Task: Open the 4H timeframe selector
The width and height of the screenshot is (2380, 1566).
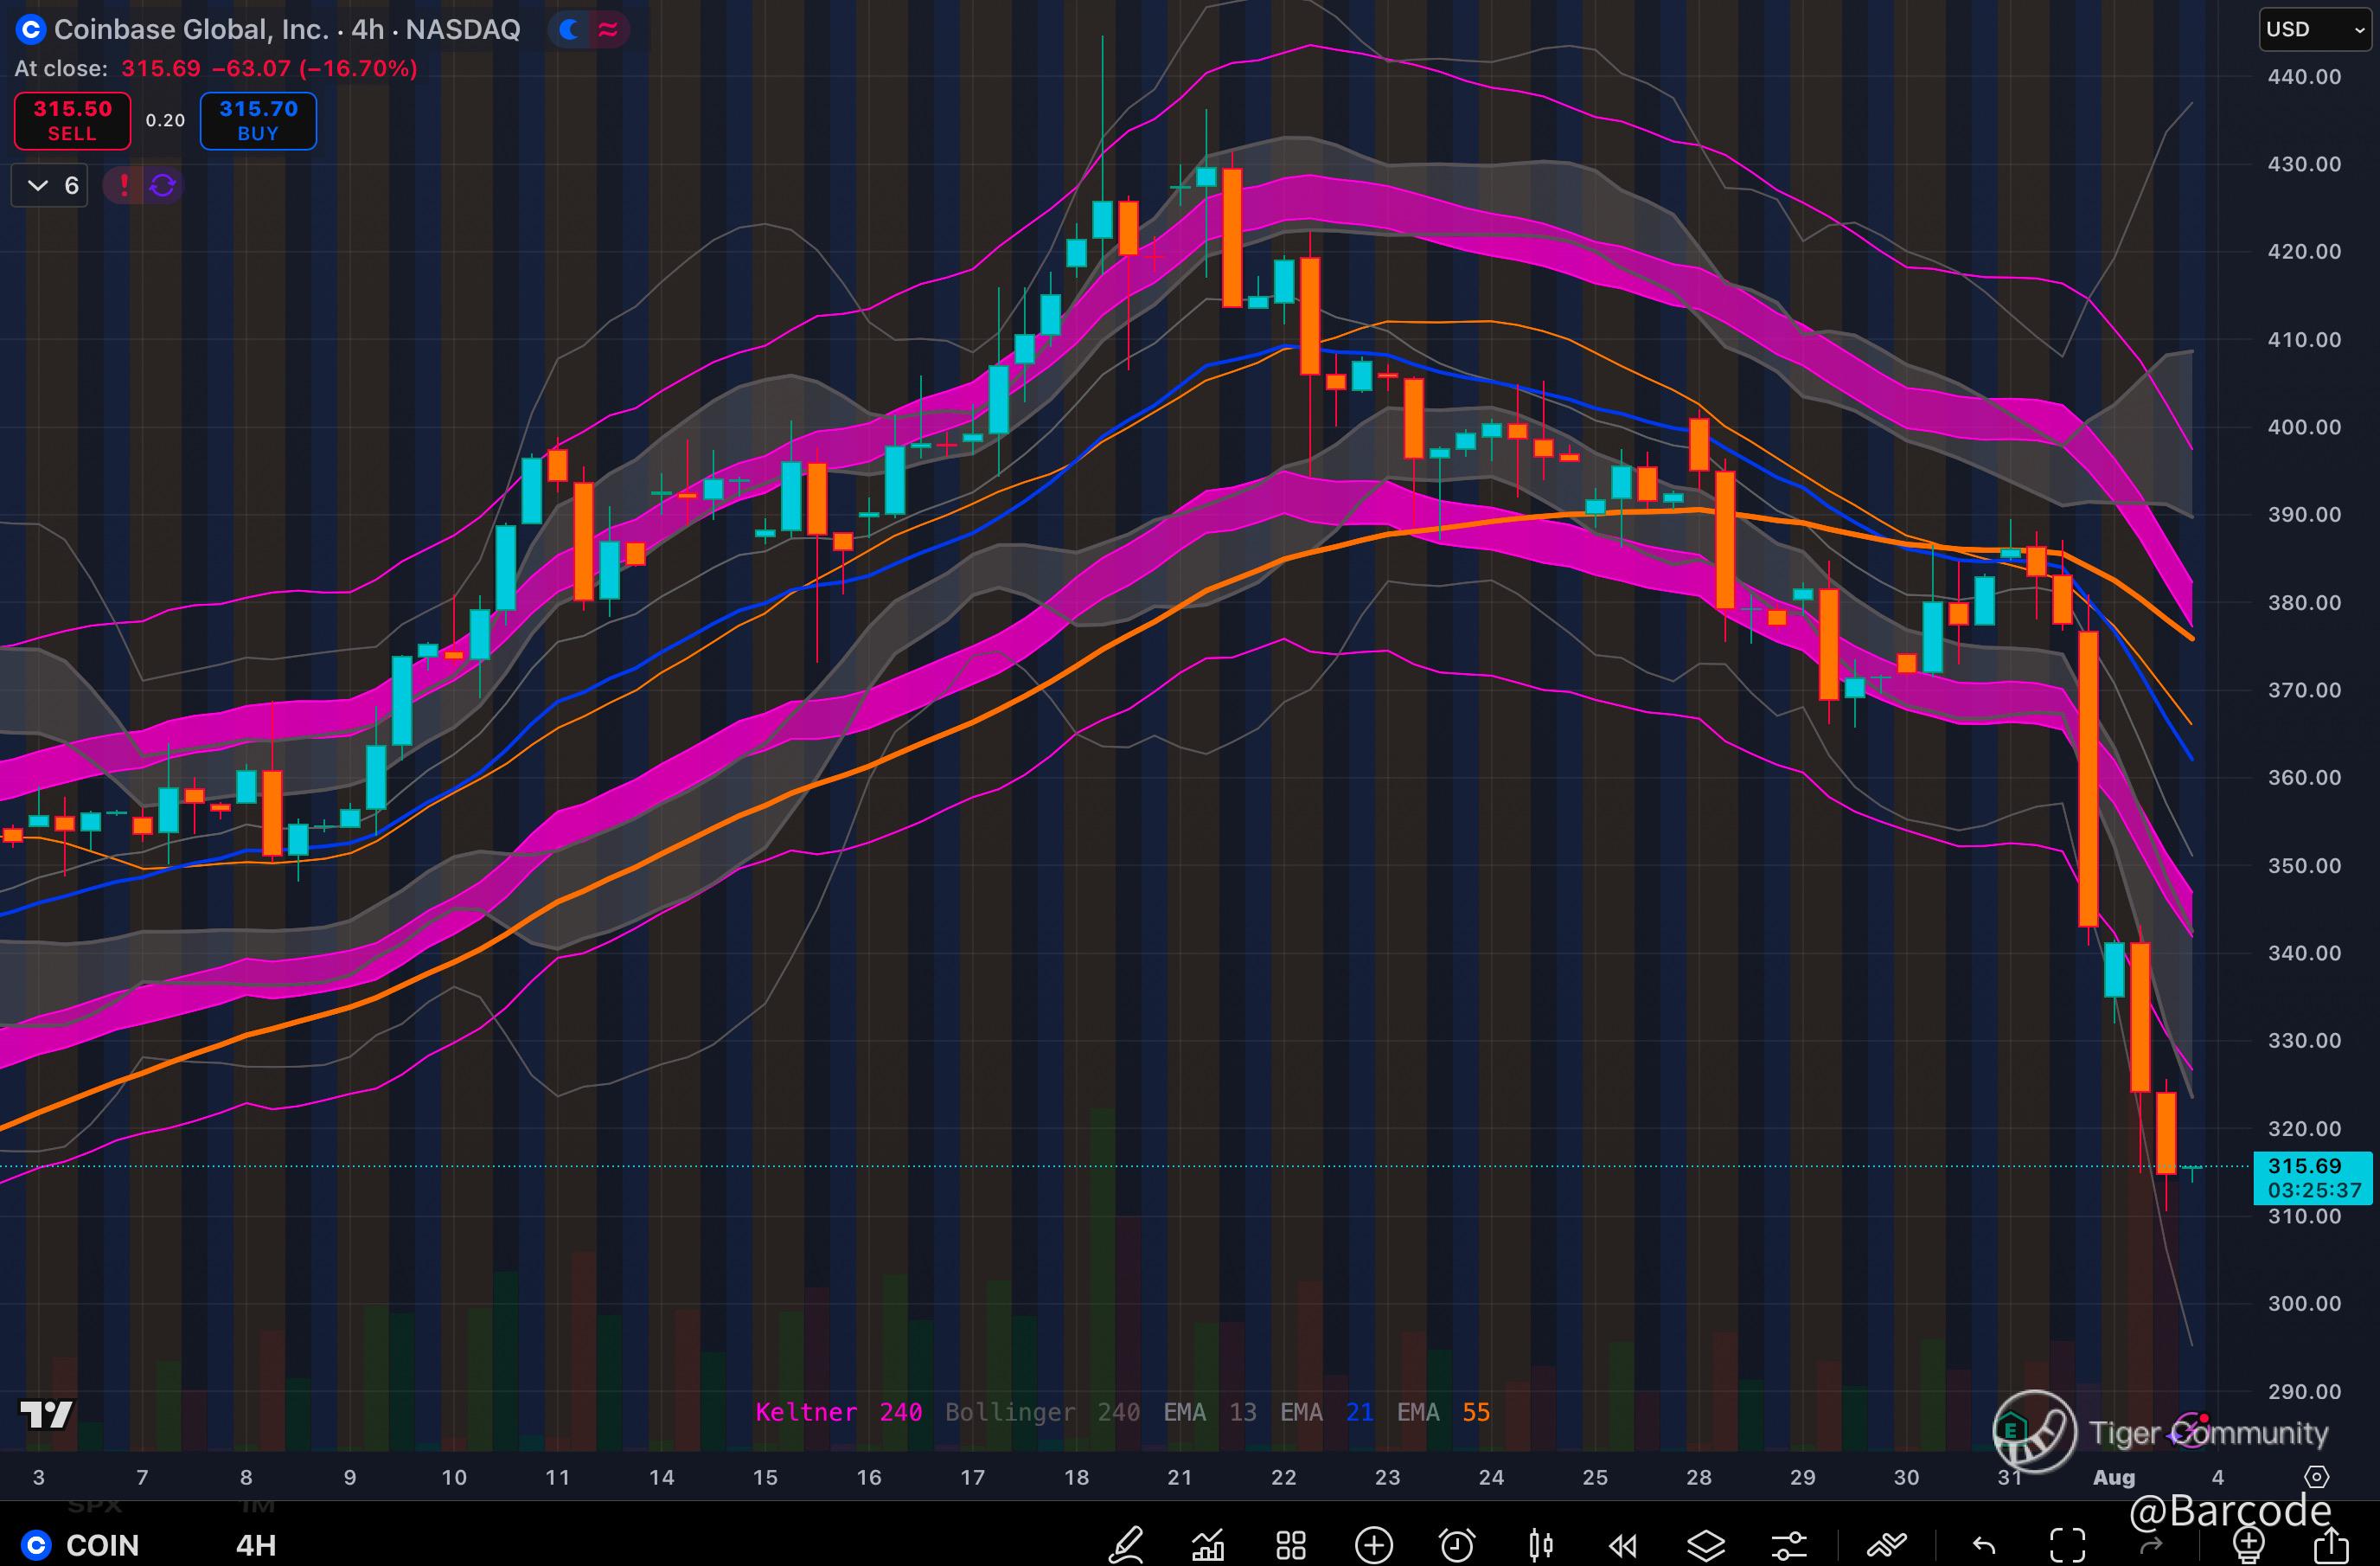Action: (x=255, y=1545)
